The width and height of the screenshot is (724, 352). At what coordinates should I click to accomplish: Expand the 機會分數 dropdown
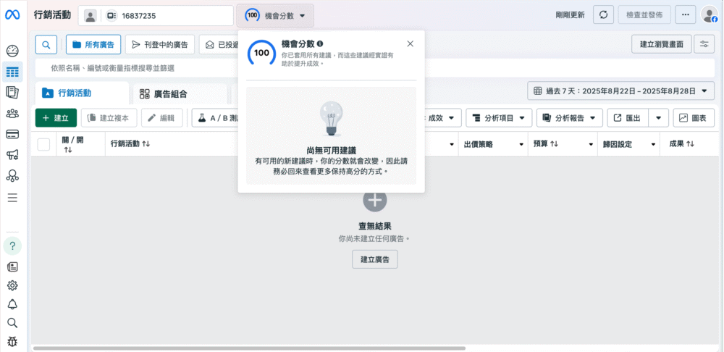(275, 16)
